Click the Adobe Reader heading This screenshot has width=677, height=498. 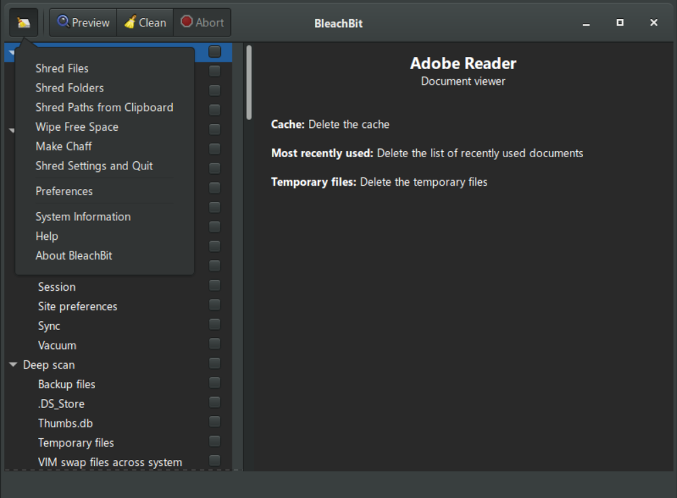coord(463,64)
